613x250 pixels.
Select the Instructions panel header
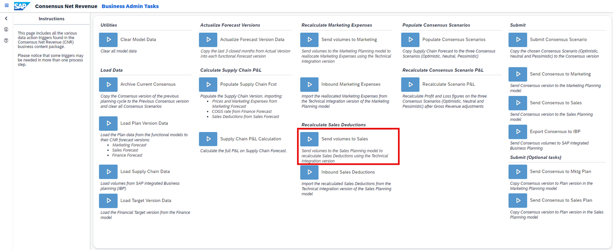(52, 19)
